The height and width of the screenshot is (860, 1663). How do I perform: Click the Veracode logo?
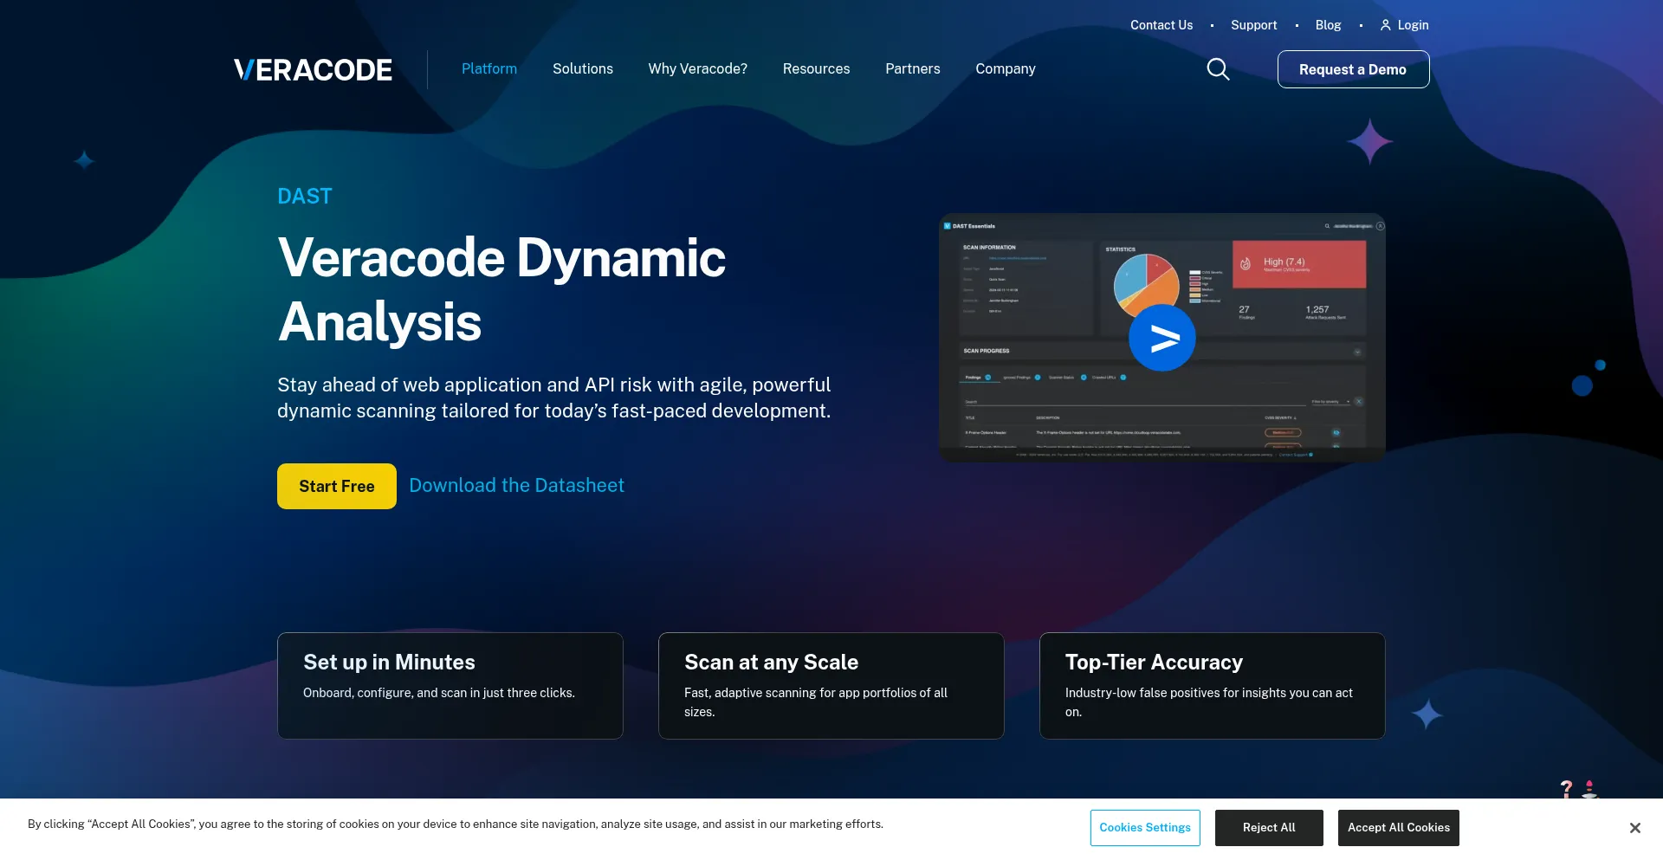pos(313,69)
